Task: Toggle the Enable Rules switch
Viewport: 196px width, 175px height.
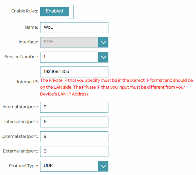Action: click(x=57, y=11)
